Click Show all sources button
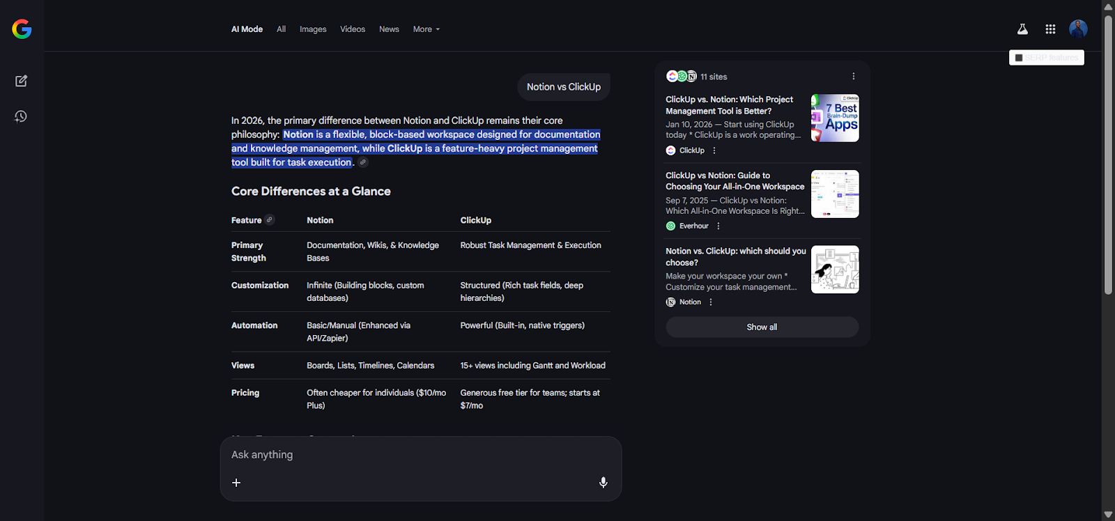The width and height of the screenshot is (1115, 521). click(762, 327)
